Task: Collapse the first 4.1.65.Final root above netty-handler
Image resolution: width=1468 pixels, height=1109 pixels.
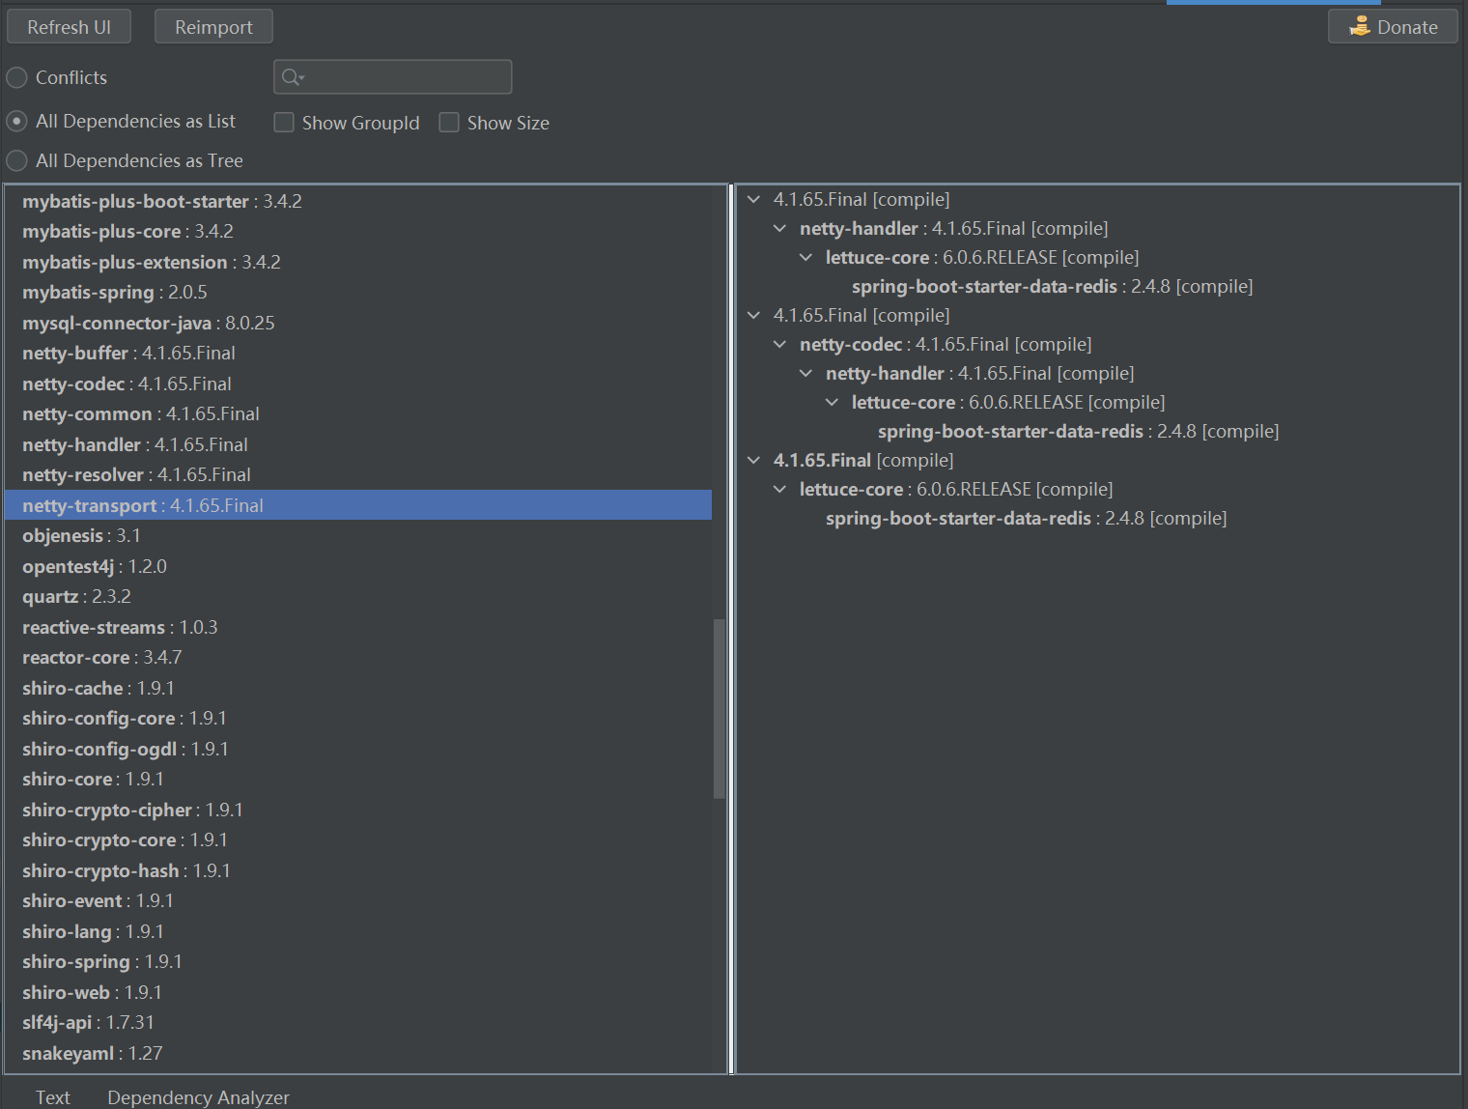Action: tap(753, 200)
